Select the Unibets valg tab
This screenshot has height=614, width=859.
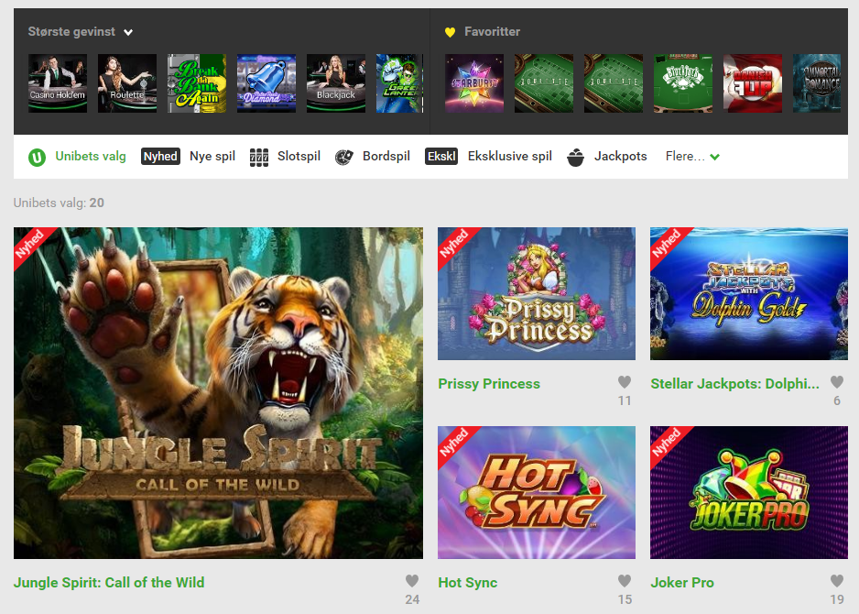tap(77, 156)
